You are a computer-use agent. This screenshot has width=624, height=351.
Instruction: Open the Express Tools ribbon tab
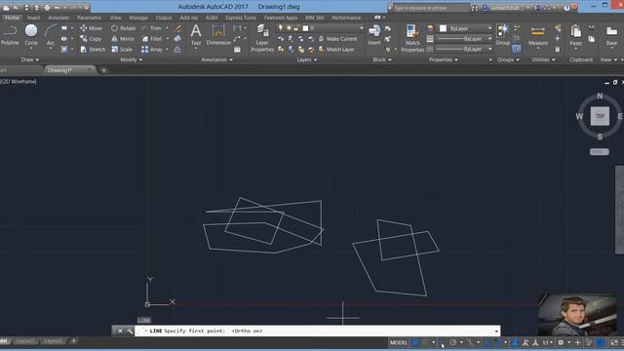point(241,18)
